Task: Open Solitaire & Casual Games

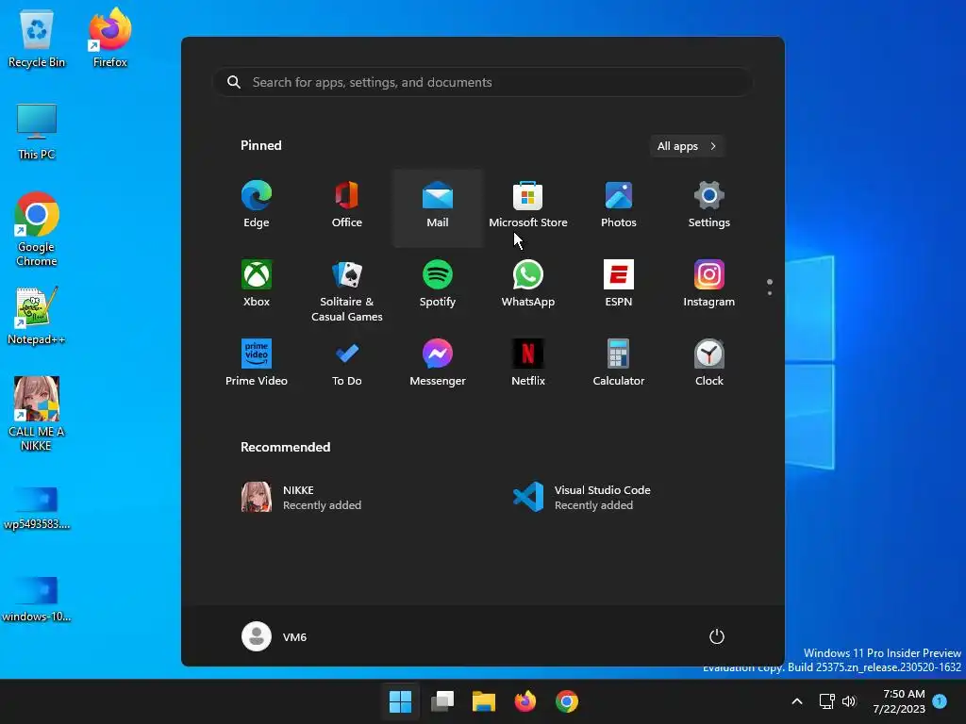Action: point(347,291)
